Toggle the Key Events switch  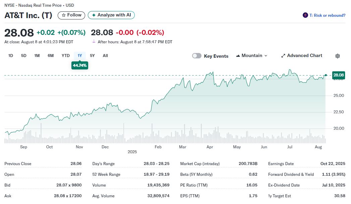pos(197,56)
